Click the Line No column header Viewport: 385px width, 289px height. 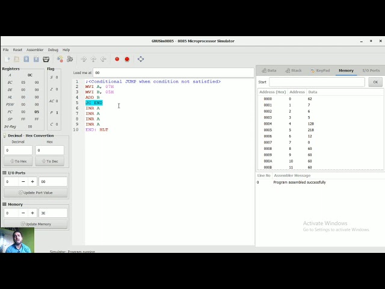coord(263,175)
